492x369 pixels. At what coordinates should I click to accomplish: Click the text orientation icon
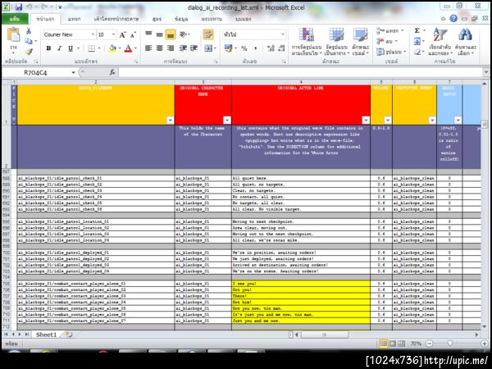183,34
